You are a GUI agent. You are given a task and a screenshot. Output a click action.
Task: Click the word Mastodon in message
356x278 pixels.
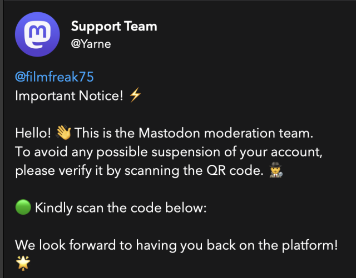[169, 133]
